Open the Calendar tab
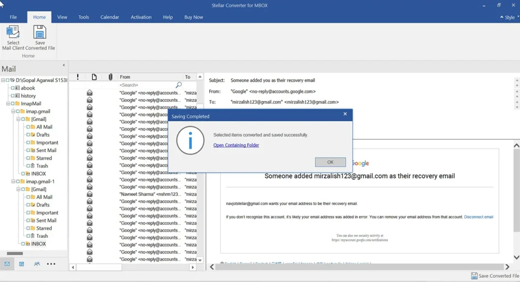The height and width of the screenshot is (282, 520). [x=110, y=17]
